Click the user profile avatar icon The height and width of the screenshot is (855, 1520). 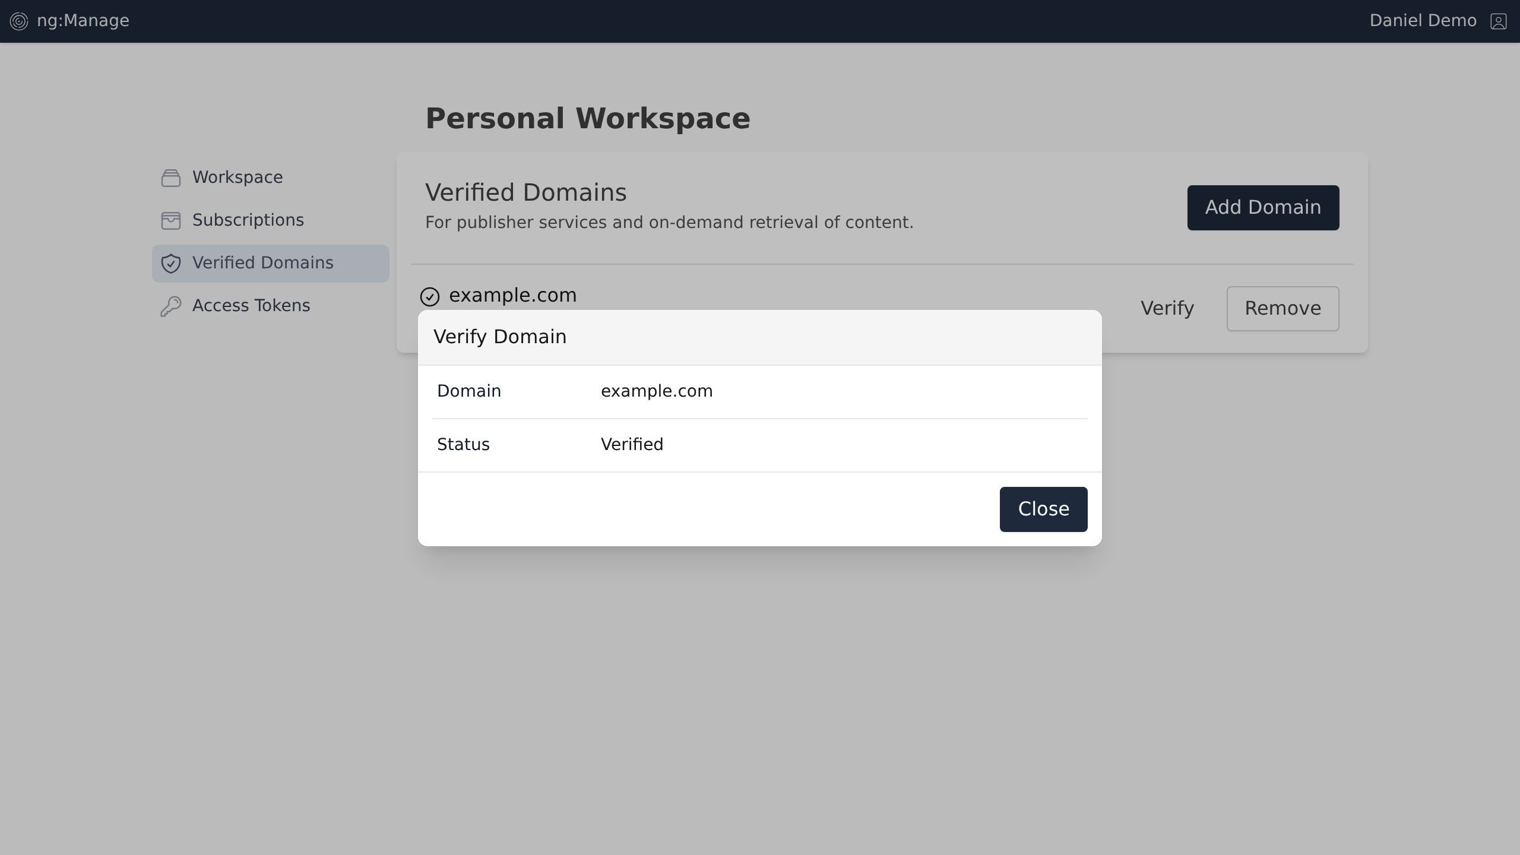[x=1498, y=21]
